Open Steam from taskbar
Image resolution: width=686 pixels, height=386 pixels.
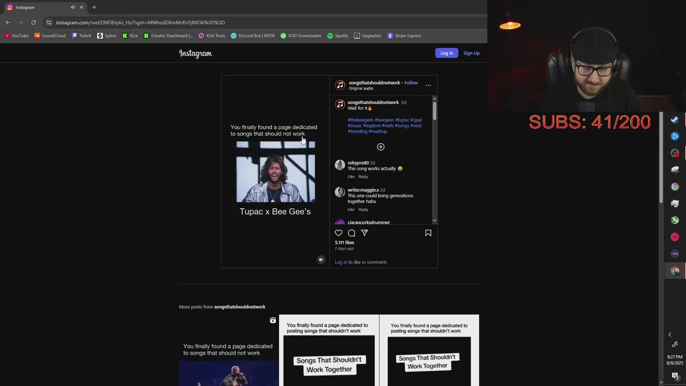pyautogui.click(x=675, y=120)
